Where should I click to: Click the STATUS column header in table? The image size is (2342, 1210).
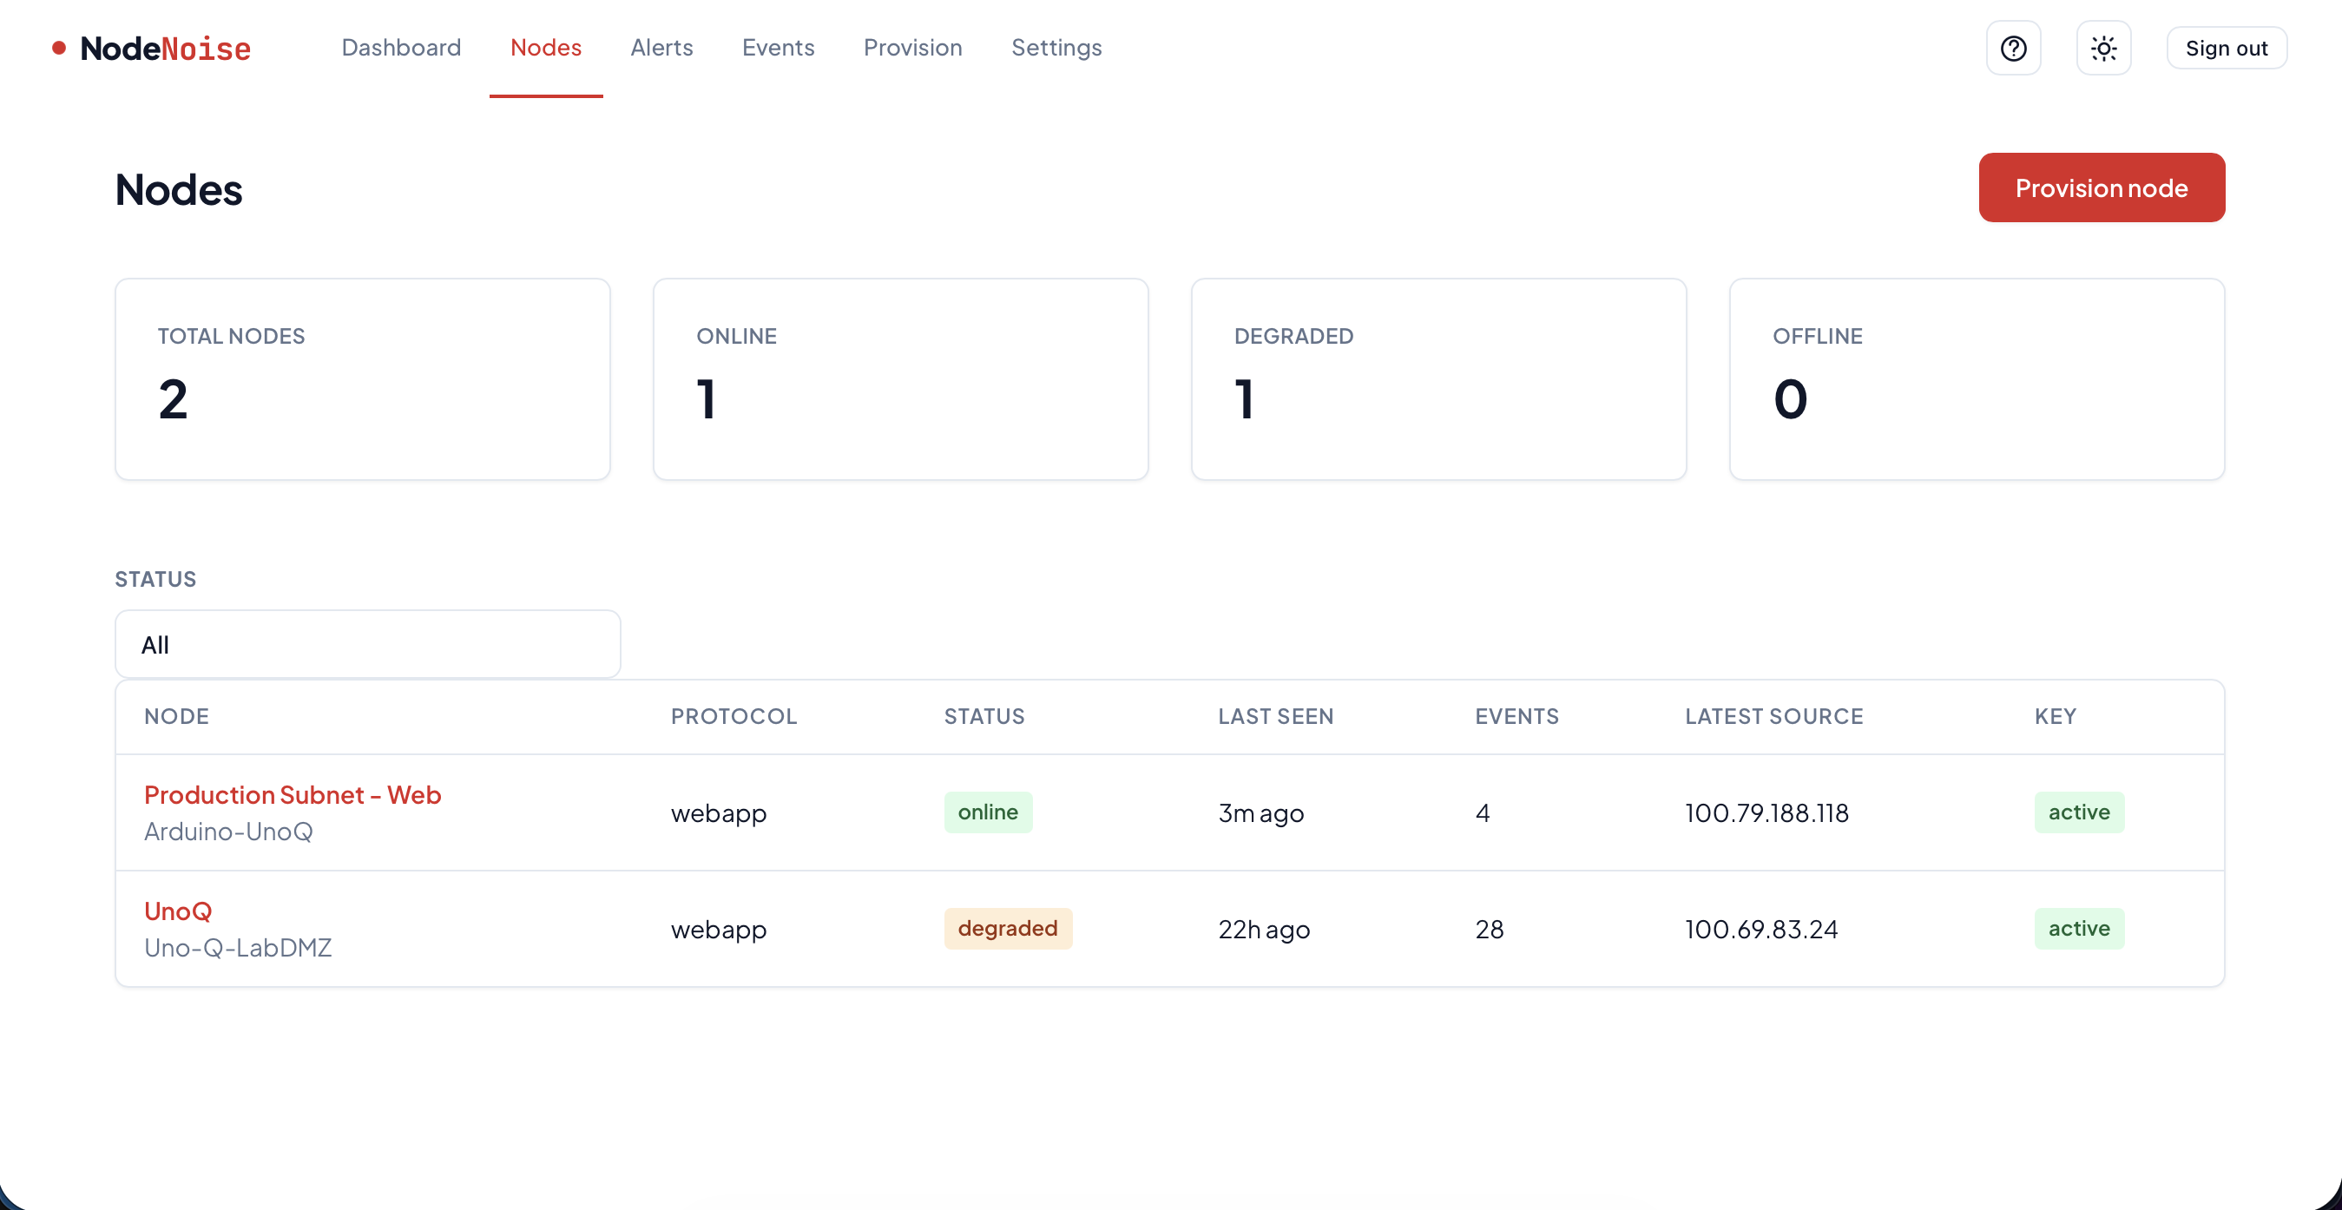point(984,716)
